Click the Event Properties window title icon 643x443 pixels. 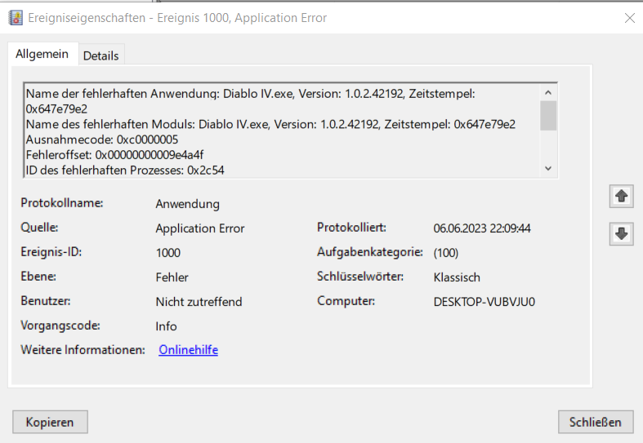(x=16, y=18)
